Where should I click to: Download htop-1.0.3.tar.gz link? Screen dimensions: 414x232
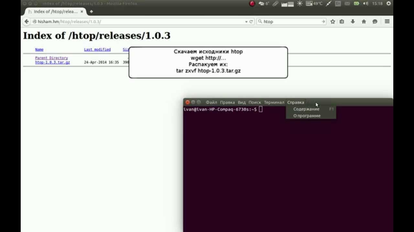click(52, 62)
